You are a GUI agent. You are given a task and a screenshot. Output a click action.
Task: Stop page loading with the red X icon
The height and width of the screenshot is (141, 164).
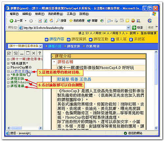(40, 21)
